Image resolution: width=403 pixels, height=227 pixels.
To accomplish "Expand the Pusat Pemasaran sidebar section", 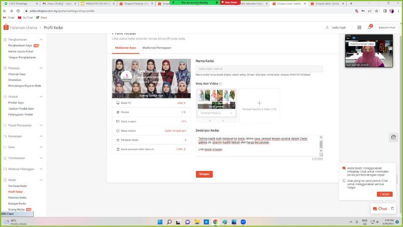I will [41, 125].
